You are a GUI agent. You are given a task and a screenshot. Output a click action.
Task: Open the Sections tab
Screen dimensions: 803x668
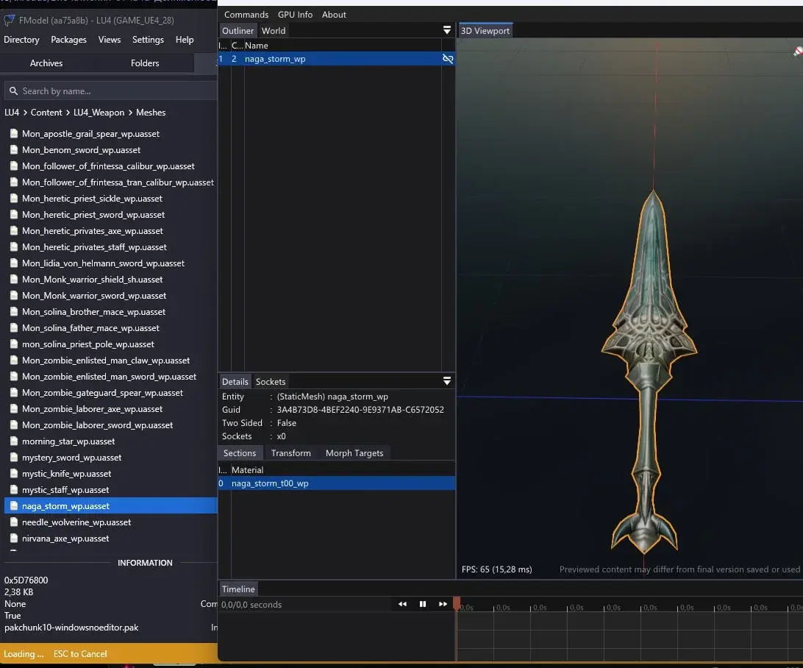pyautogui.click(x=240, y=453)
